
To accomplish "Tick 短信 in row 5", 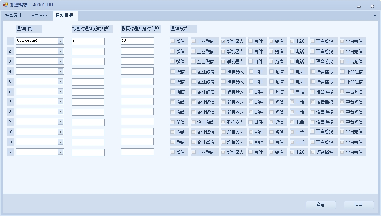I will click(271, 82).
